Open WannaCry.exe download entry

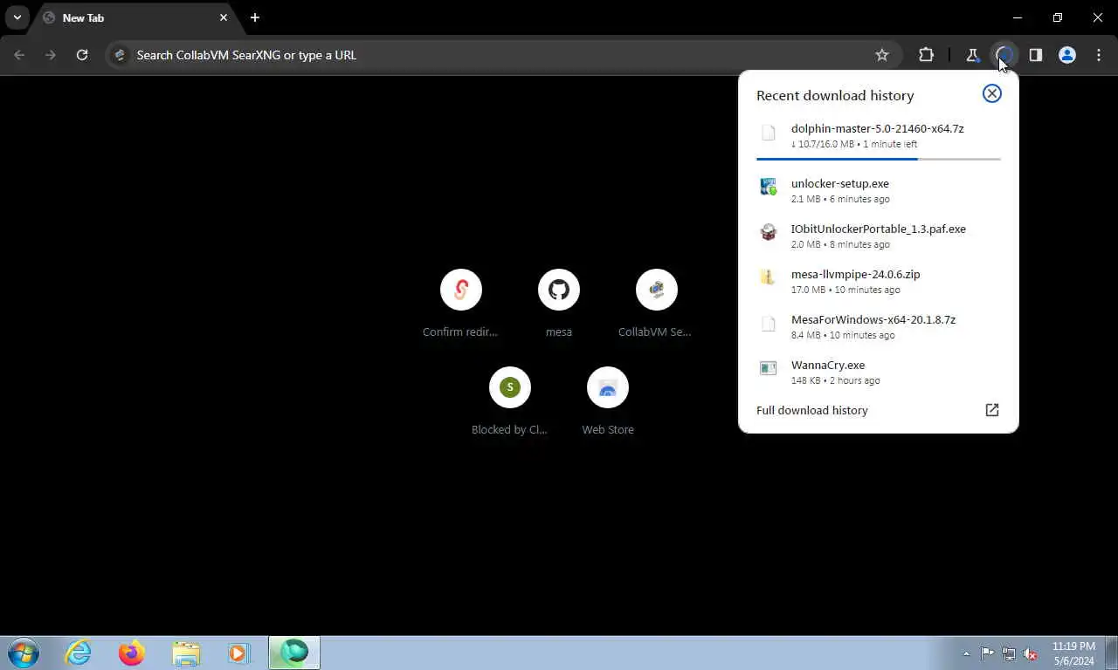(878, 372)
